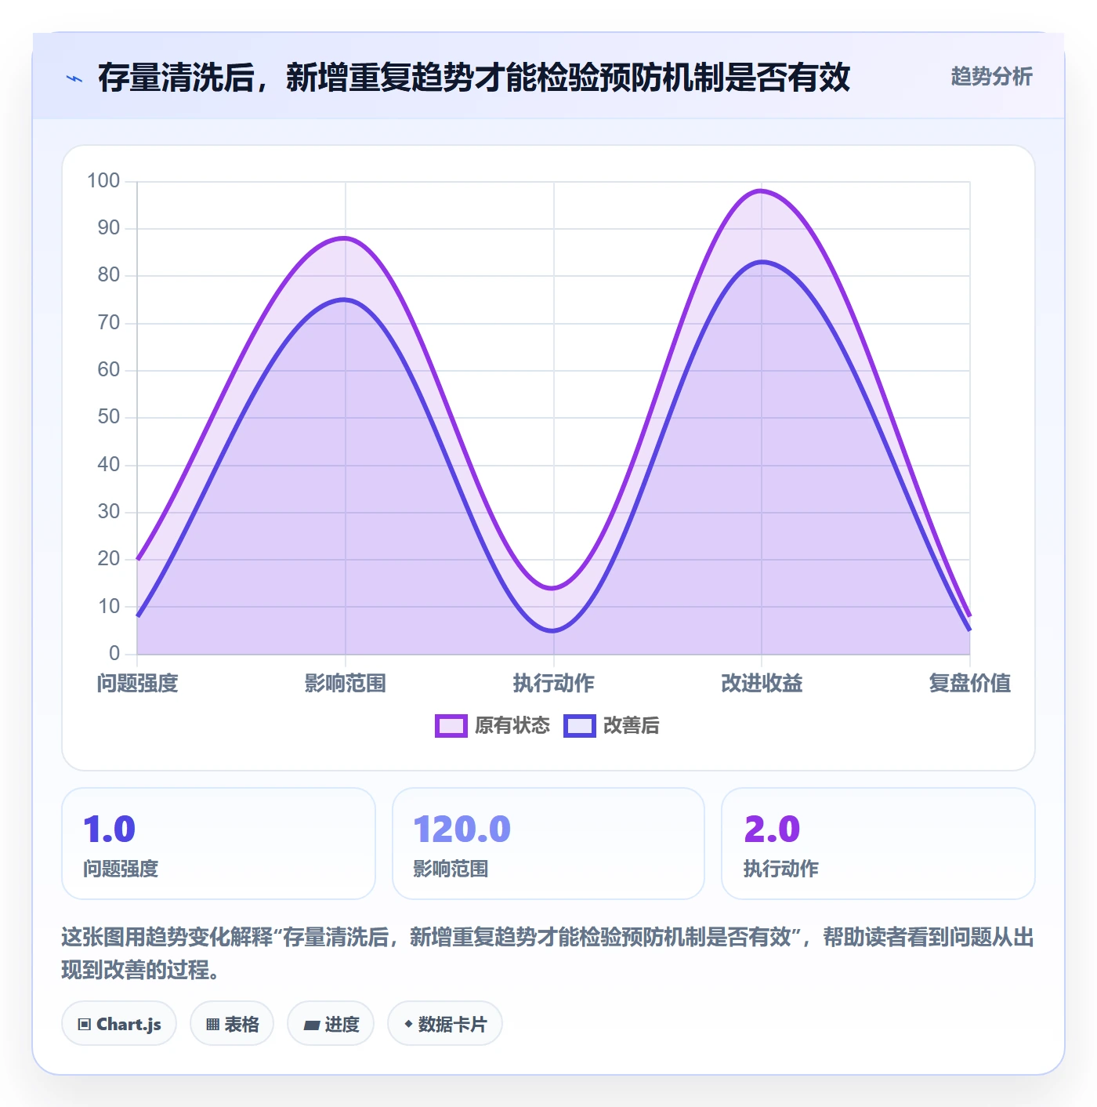The width and height of the screenshot is (1097, 1107).
Task: Select the 120.0 影响范围 stat card
Action: [548, 844]
